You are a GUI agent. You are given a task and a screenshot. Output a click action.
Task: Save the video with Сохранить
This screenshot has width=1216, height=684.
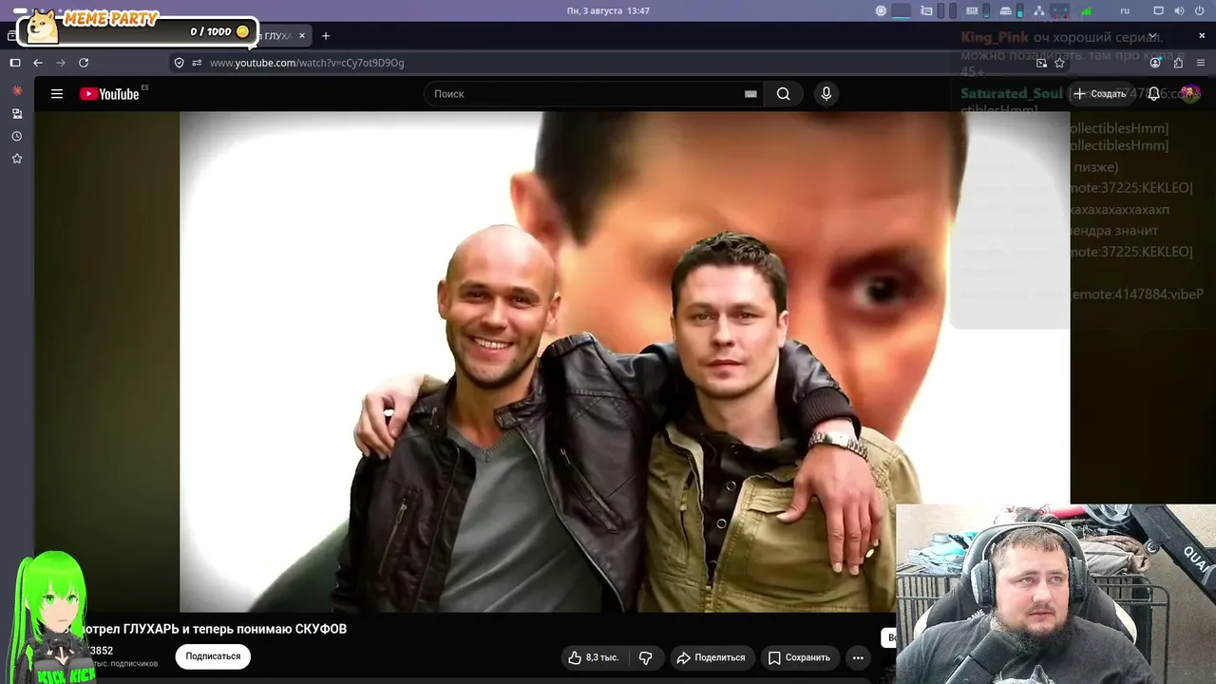pyautogui.click(x=799, y=657)
